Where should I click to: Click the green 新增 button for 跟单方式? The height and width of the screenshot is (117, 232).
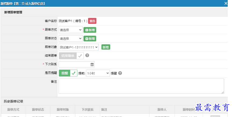coord(90,30)
